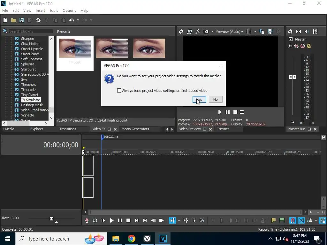The image size is (327, 245).
Task: Click the New Project toolbar icon
Action: tap(5, 20)
